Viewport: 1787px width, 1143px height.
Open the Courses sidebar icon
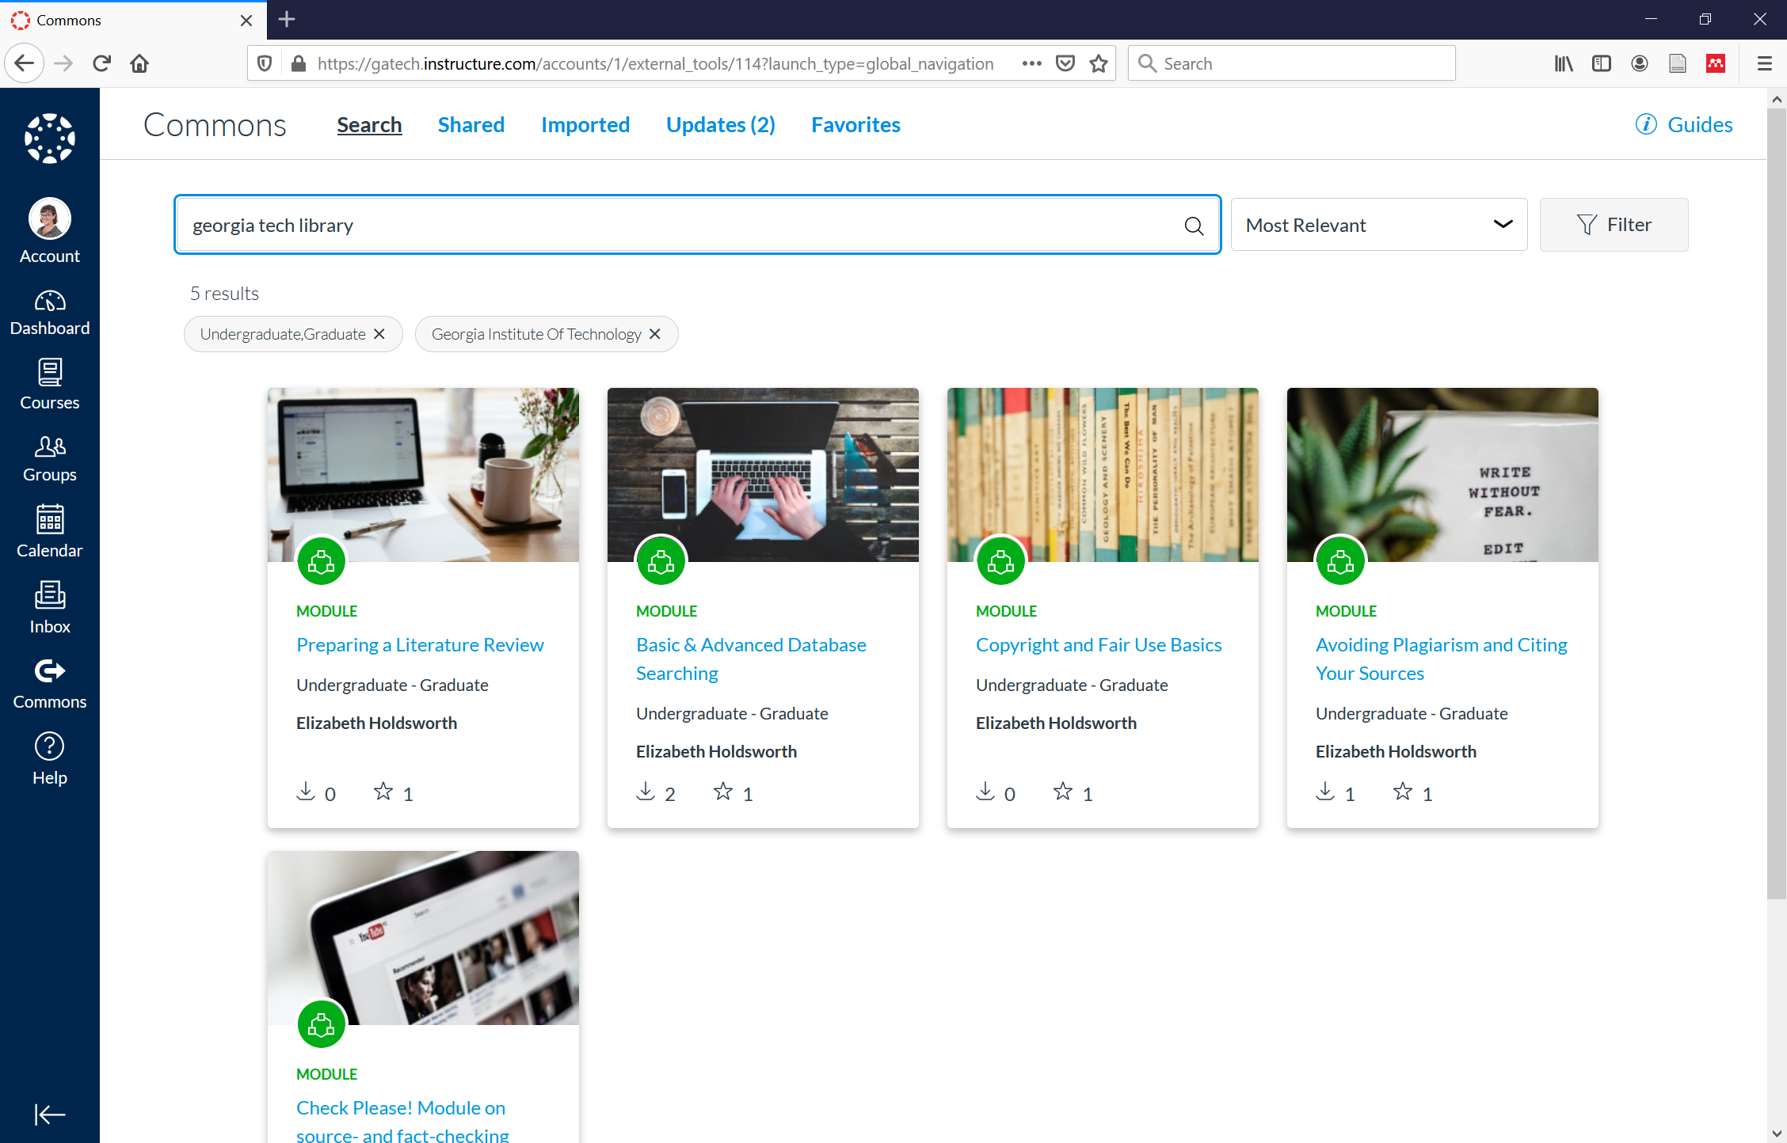tap(49, 385)
